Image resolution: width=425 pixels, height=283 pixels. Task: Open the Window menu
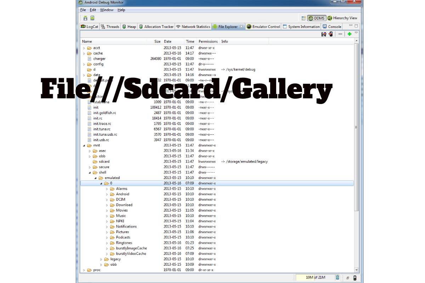pyautogui.click(x=107, y=10)
